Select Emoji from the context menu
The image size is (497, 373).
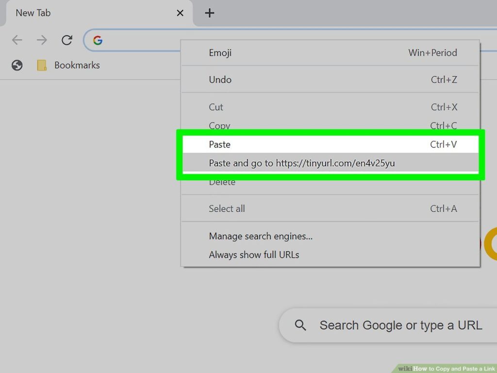[x=220, y=53]
